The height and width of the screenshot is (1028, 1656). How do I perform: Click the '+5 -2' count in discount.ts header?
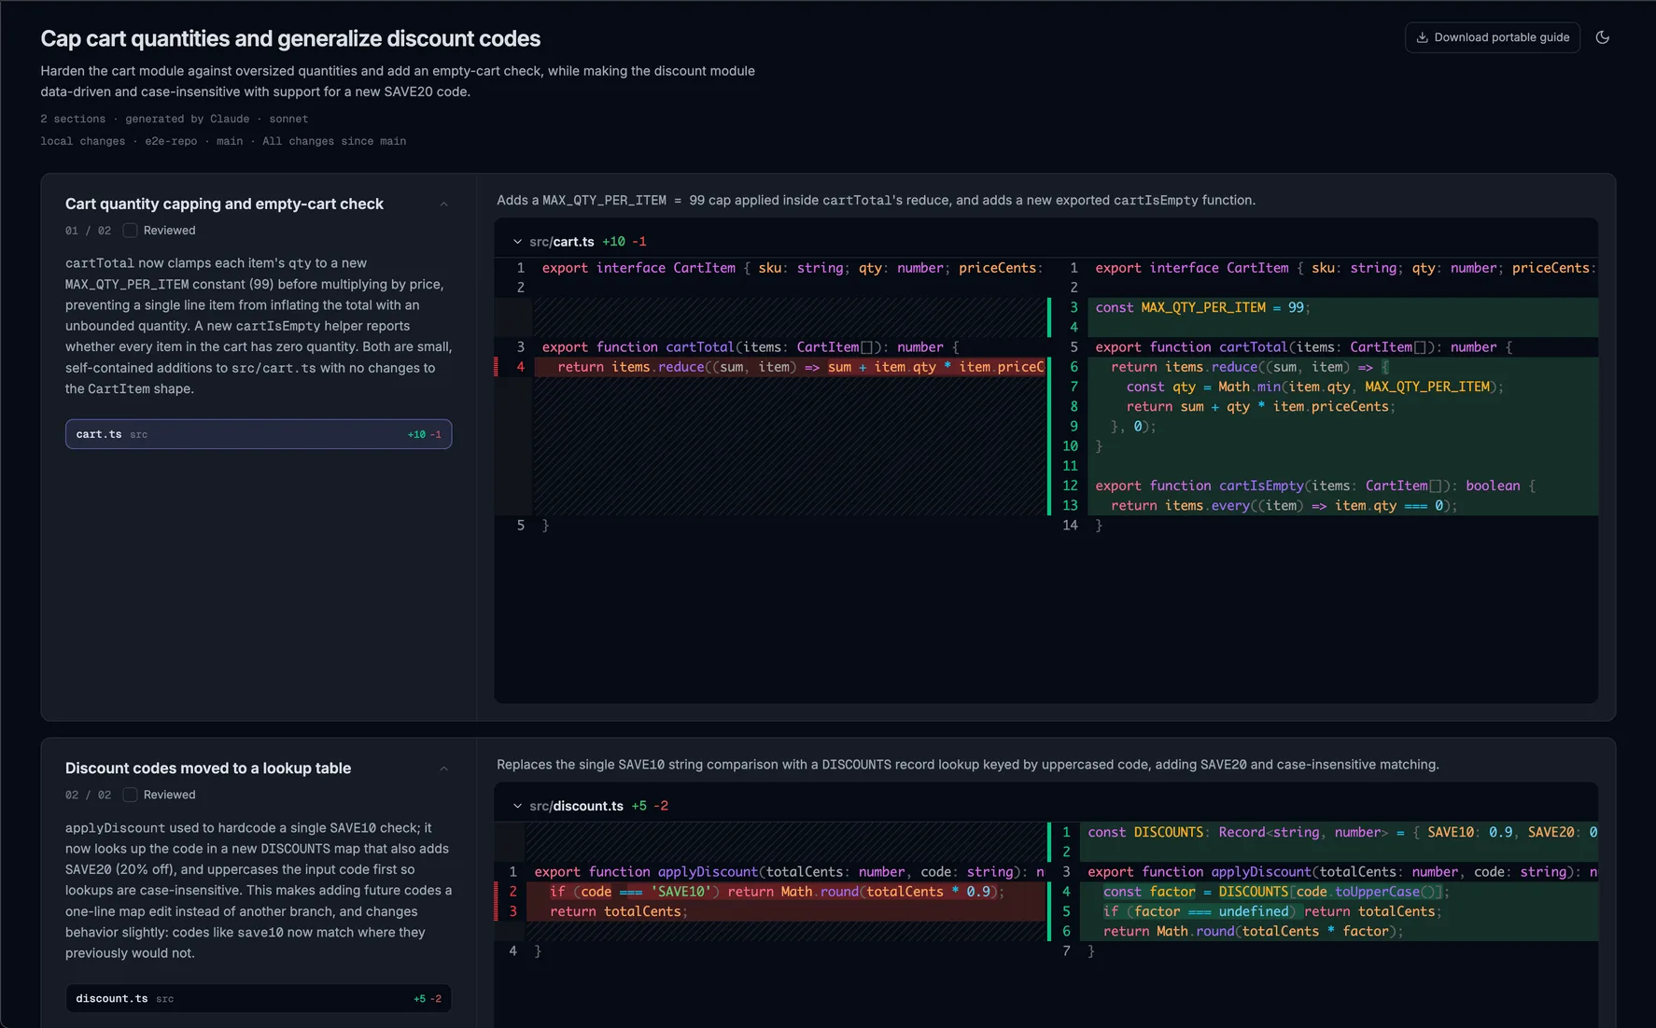coord(650,806)
